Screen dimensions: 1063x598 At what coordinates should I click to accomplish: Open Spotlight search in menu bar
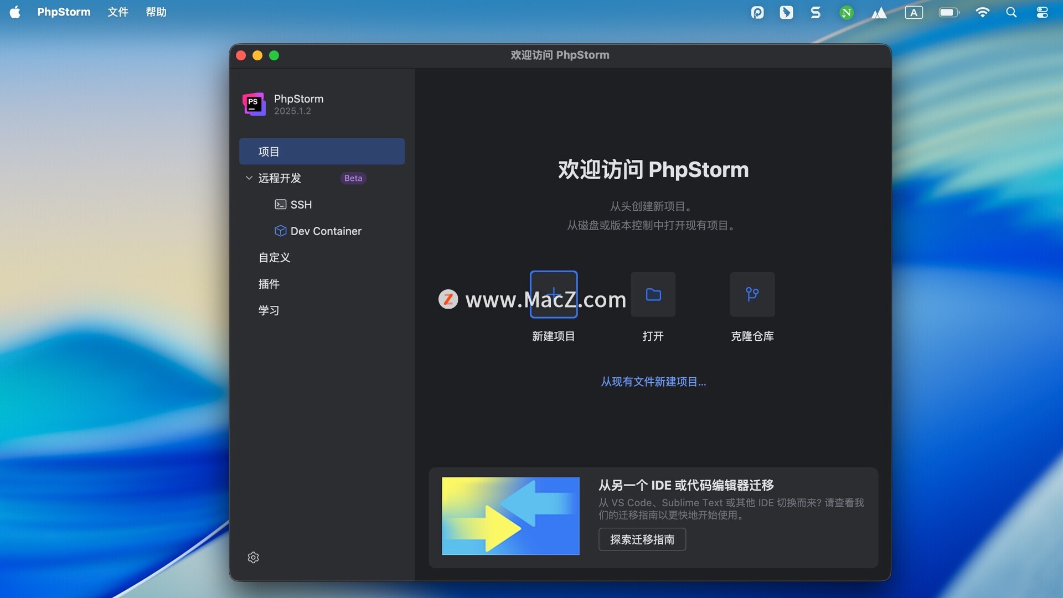point(1012,12)
